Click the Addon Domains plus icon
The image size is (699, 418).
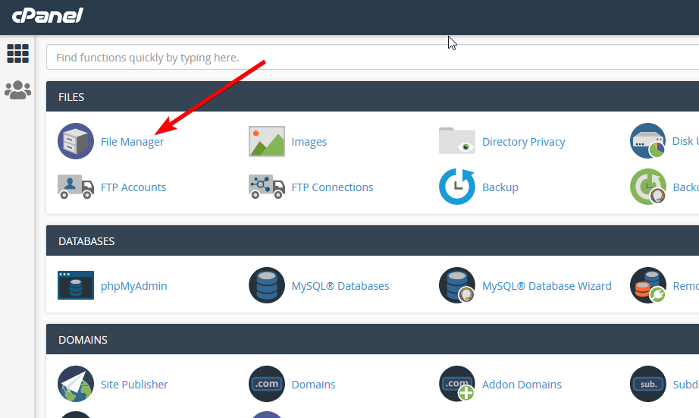[457, 384]
